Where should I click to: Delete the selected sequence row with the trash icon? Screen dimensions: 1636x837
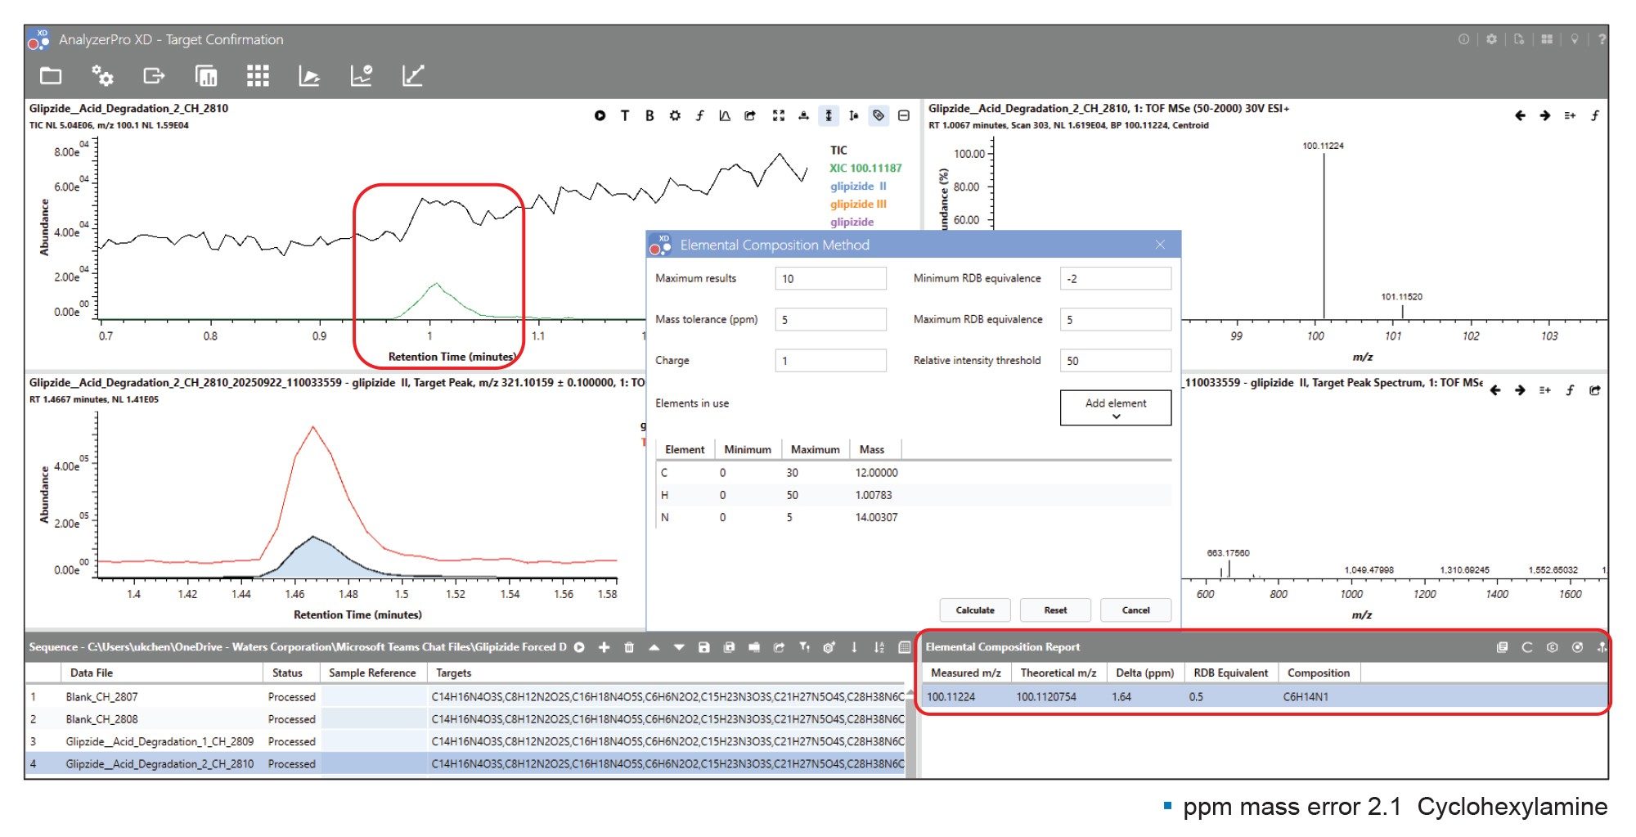coord(629,646)
